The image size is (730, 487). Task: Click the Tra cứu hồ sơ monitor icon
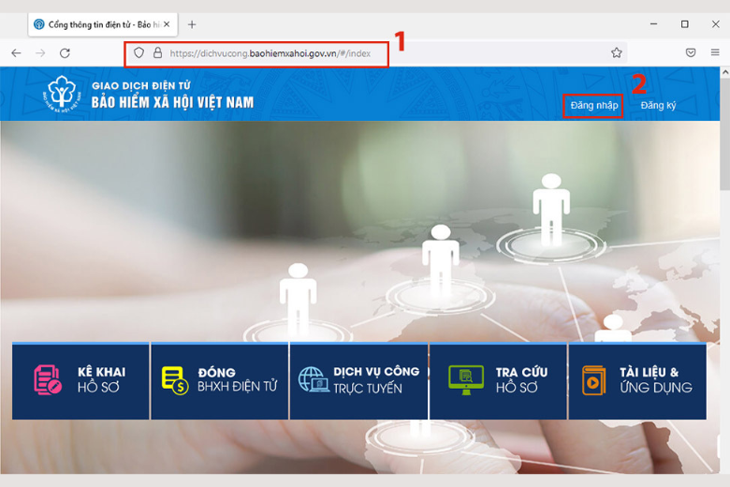point(465,379)
